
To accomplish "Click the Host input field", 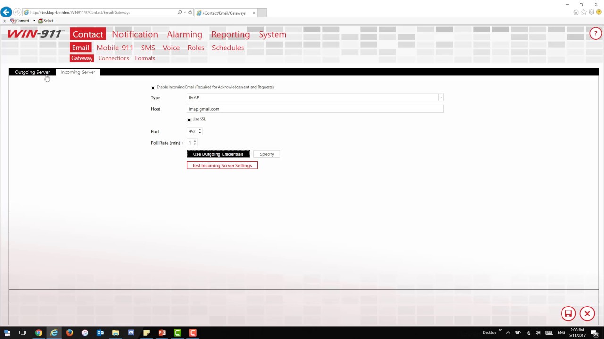I will pos(315,109).
